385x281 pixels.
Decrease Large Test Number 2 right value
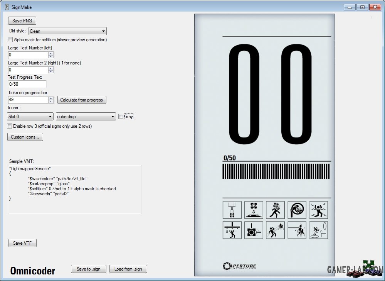pos(51,72)
